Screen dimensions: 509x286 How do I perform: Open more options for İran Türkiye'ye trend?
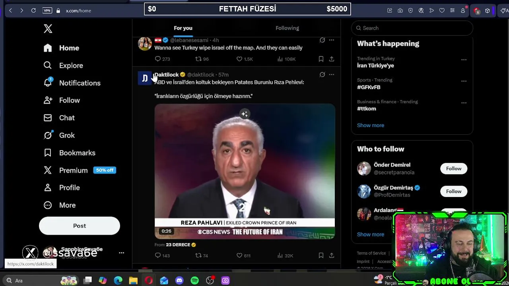464,60
